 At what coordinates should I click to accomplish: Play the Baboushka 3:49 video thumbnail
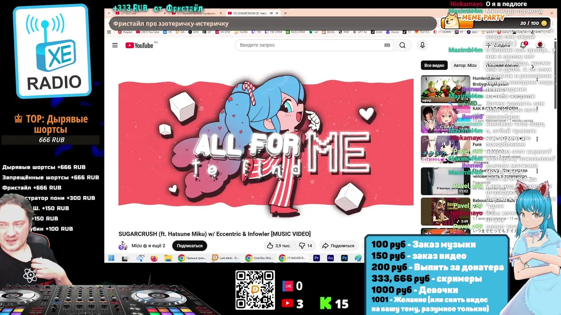click(445, 212)
